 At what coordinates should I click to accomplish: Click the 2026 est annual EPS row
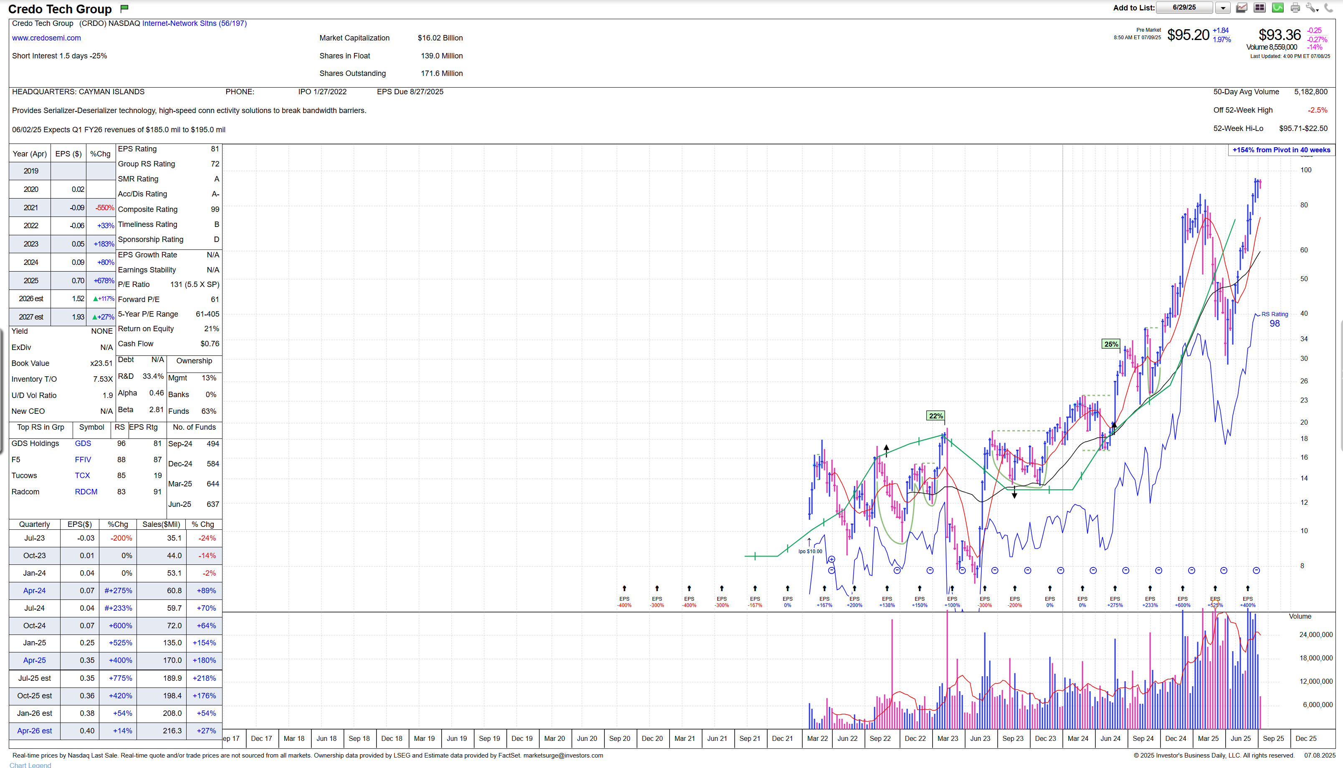click(62, 299)
